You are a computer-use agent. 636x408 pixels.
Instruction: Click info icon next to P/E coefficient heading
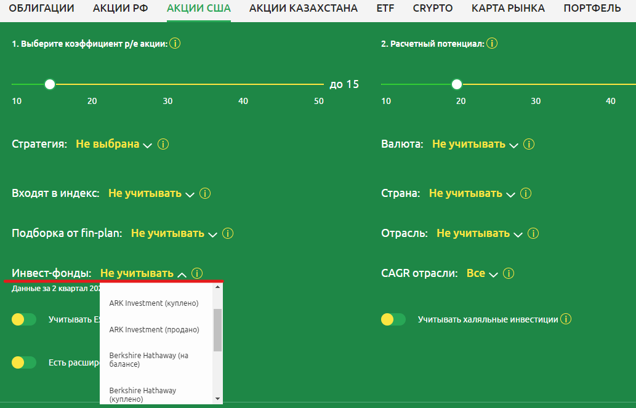click(175, 44)
